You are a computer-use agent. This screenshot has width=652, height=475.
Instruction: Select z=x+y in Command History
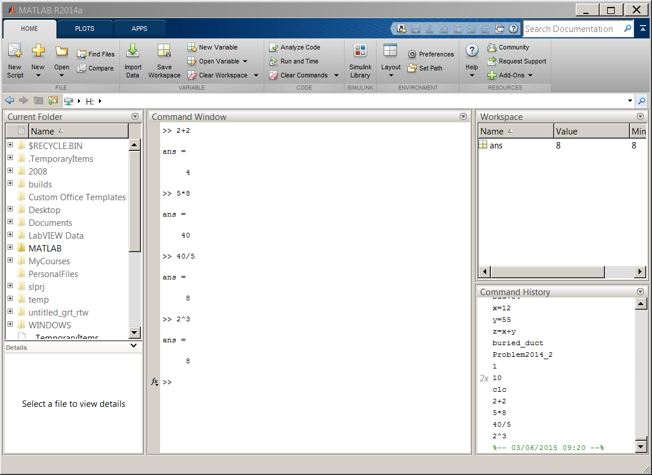[x=504, y=331]
